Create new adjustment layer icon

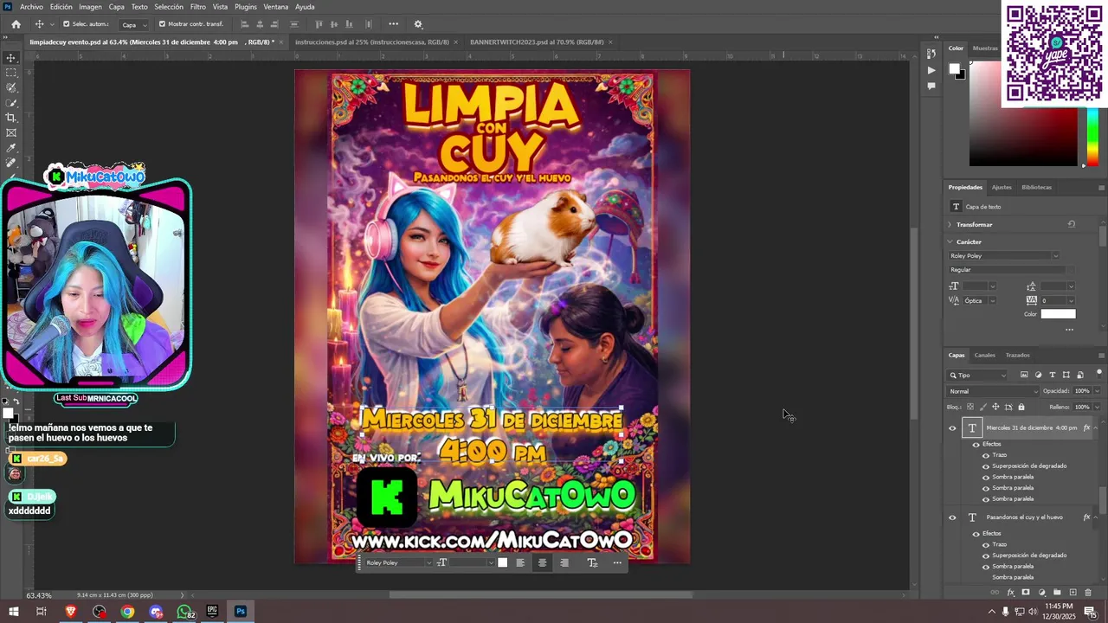coord(1041,593)
